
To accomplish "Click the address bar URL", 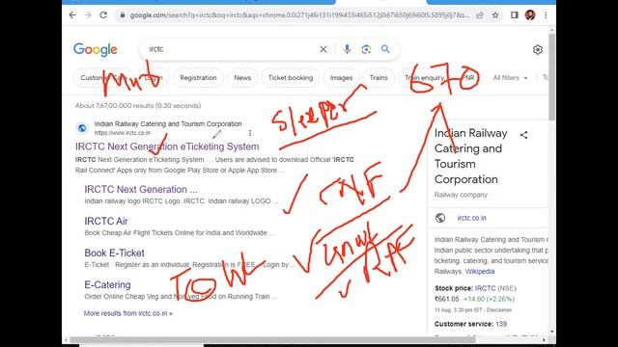I will 298,15.
